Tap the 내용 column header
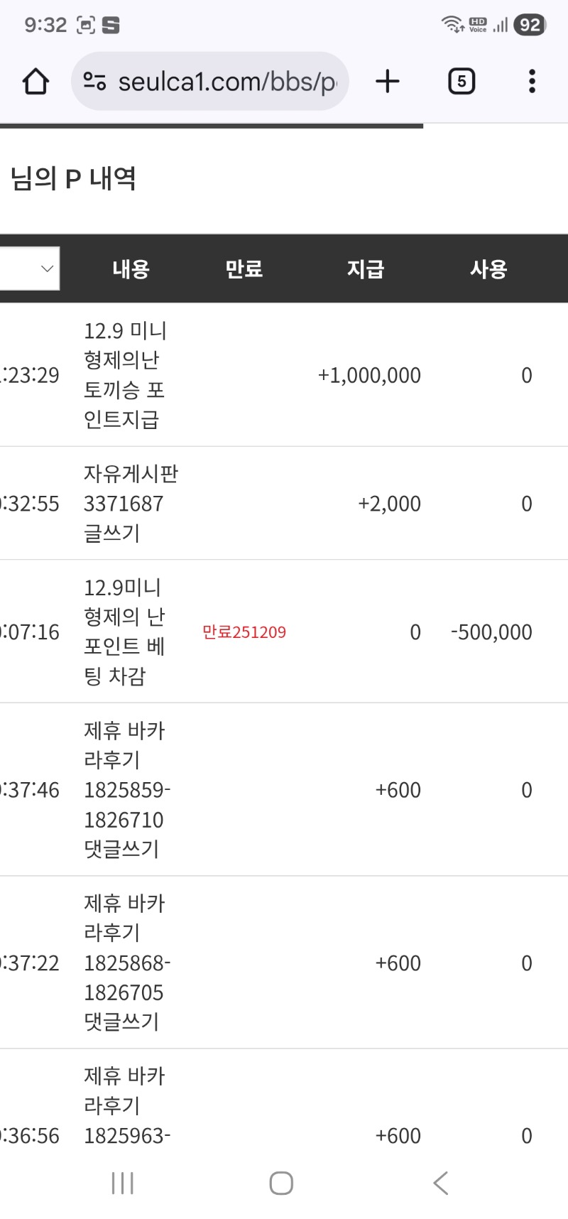The height and width of the screenshot is (1219, 568). coord(130,268)
